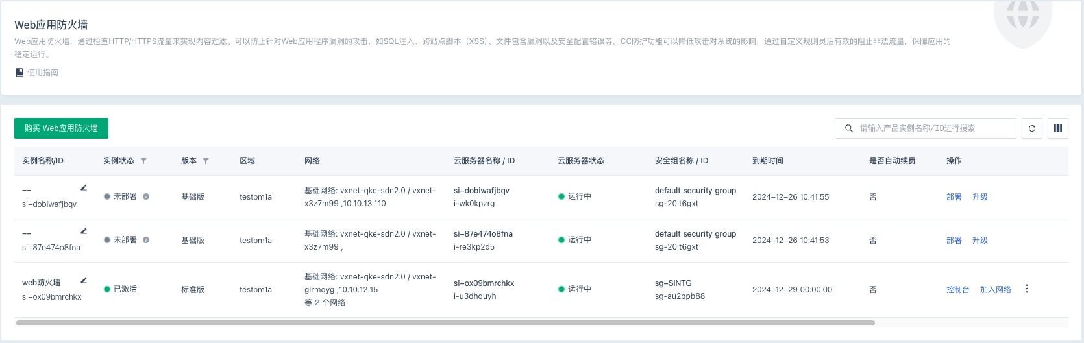
Task: Click the network cell containing 10.10.13.110
Action: (370, 197)
